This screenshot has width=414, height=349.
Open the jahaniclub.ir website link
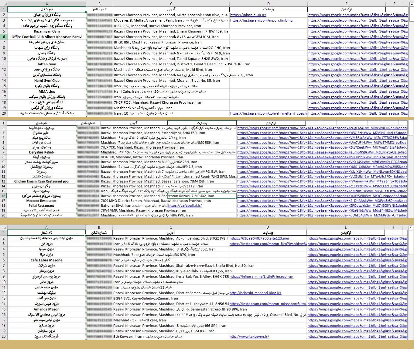click(248, 15)
